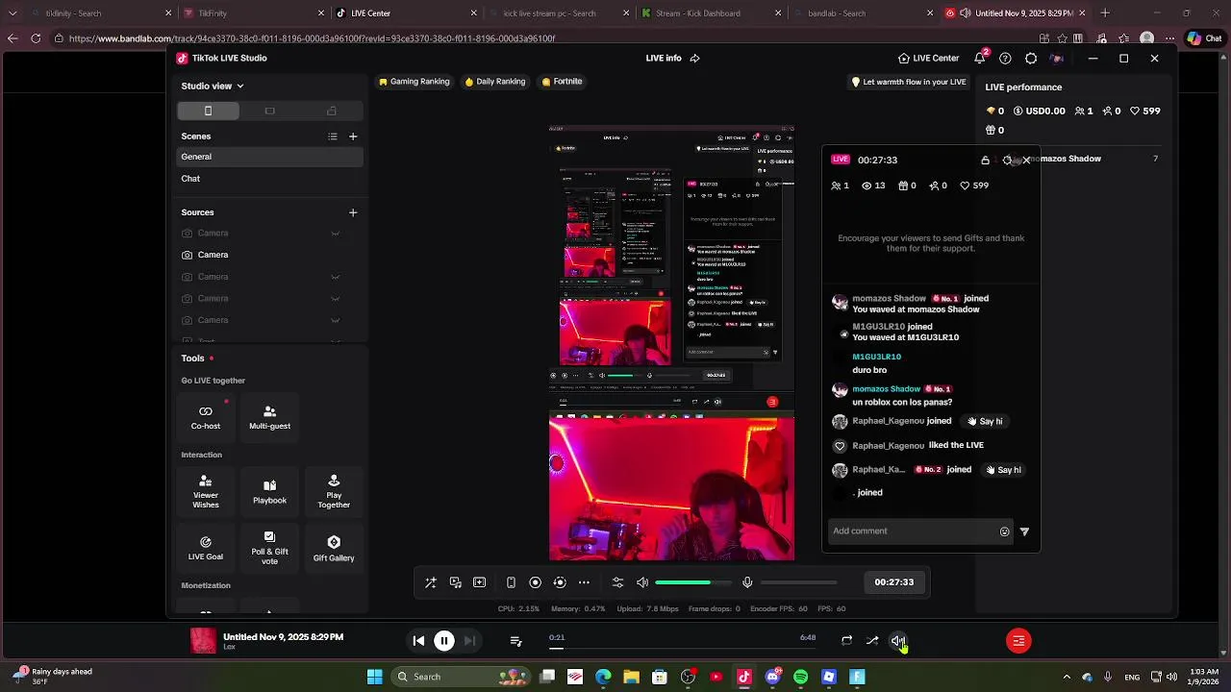1231x692 pixels.
Task: Open Spotify from the taskbar
Action: (x=801, y=678)
